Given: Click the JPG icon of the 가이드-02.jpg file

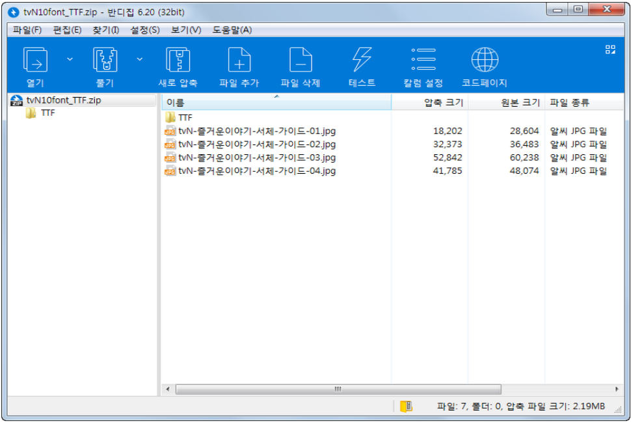Looking at the screenshot, I should click(x=170, y=144).
